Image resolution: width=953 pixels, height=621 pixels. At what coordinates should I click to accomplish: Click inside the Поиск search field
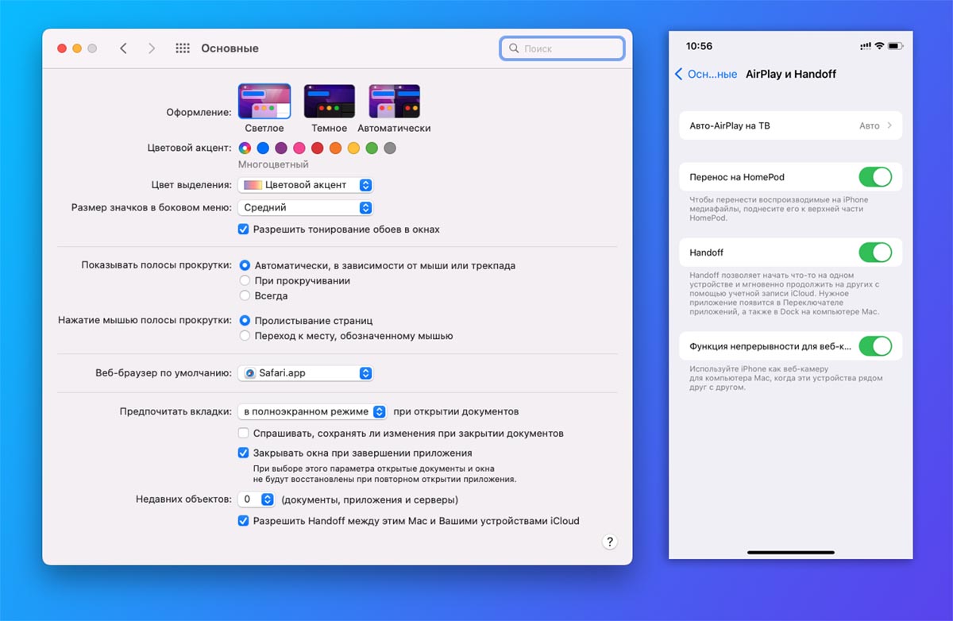[x=562, y=48]
